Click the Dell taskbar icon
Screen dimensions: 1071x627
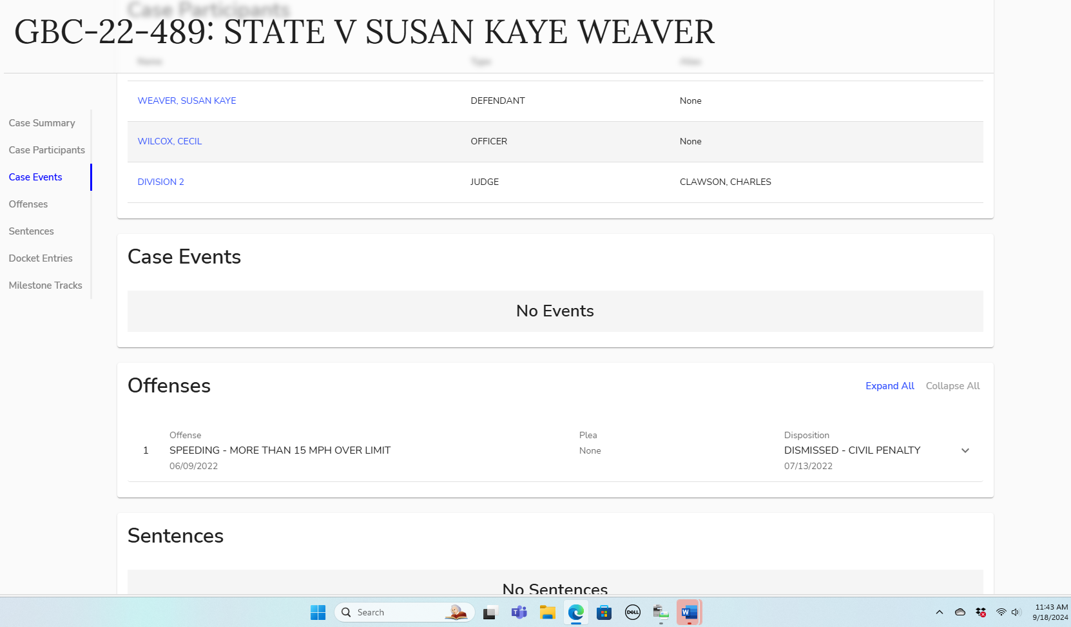coord(632,612)
